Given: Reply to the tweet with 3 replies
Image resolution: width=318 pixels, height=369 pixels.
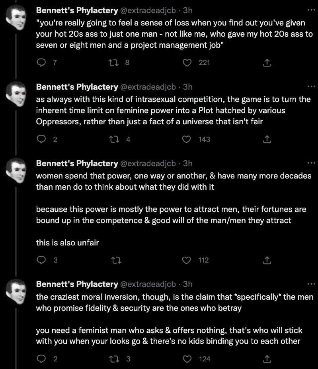Looking at the screenshot, I should coord(41,260).
